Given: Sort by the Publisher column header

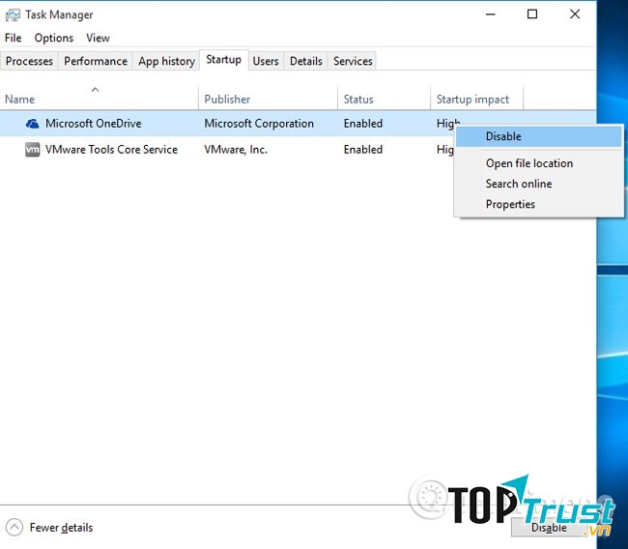Looking at the screenshot, I should [x=227, y=99].
